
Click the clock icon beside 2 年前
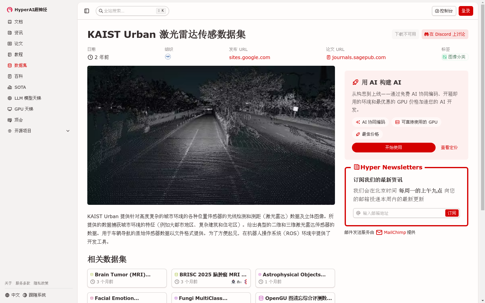(90, 57)
